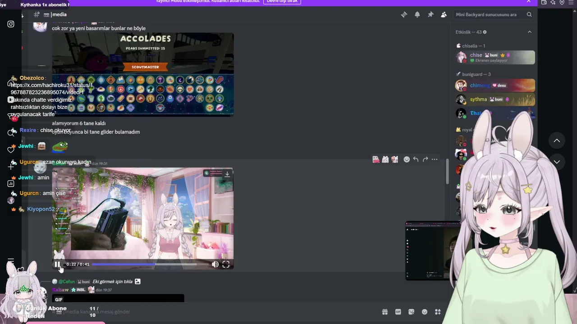
Task: Reply to the message
Action: pyautogui.click(x=416, y=159)
